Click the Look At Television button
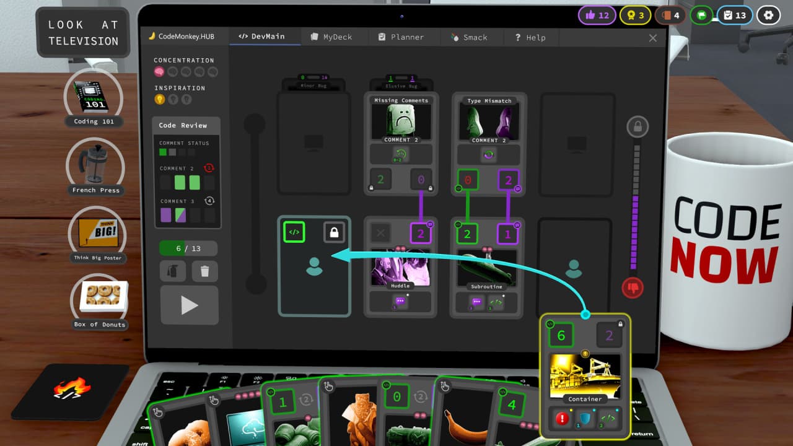The image size is (793, 446). pos(83,33)
